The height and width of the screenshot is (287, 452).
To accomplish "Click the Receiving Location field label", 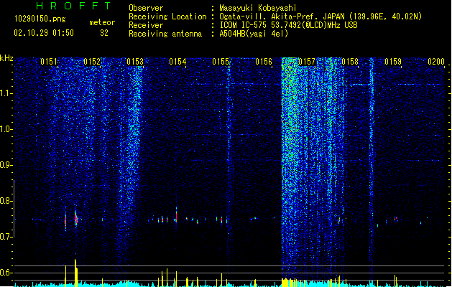I will [167, 17].
